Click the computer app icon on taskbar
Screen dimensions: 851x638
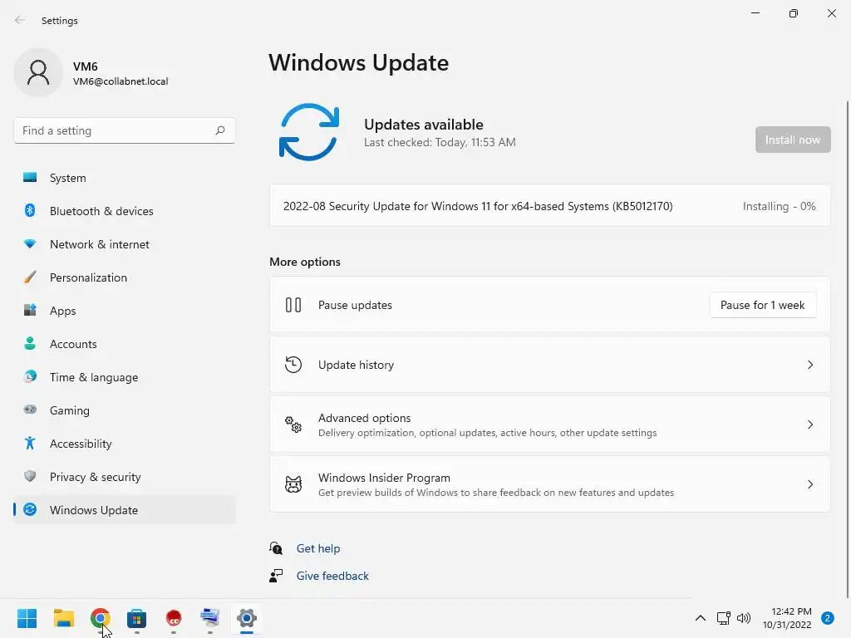pos(210,618)
